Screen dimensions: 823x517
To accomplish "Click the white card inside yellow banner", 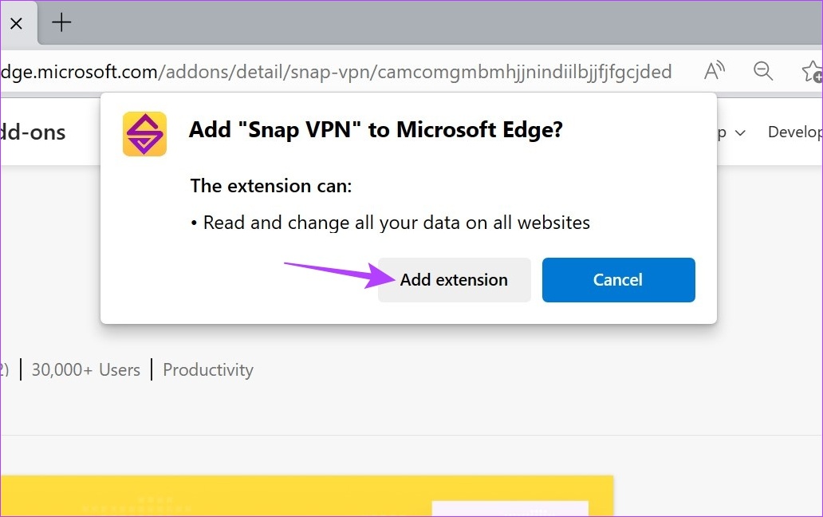I will [x=510, y=508].
